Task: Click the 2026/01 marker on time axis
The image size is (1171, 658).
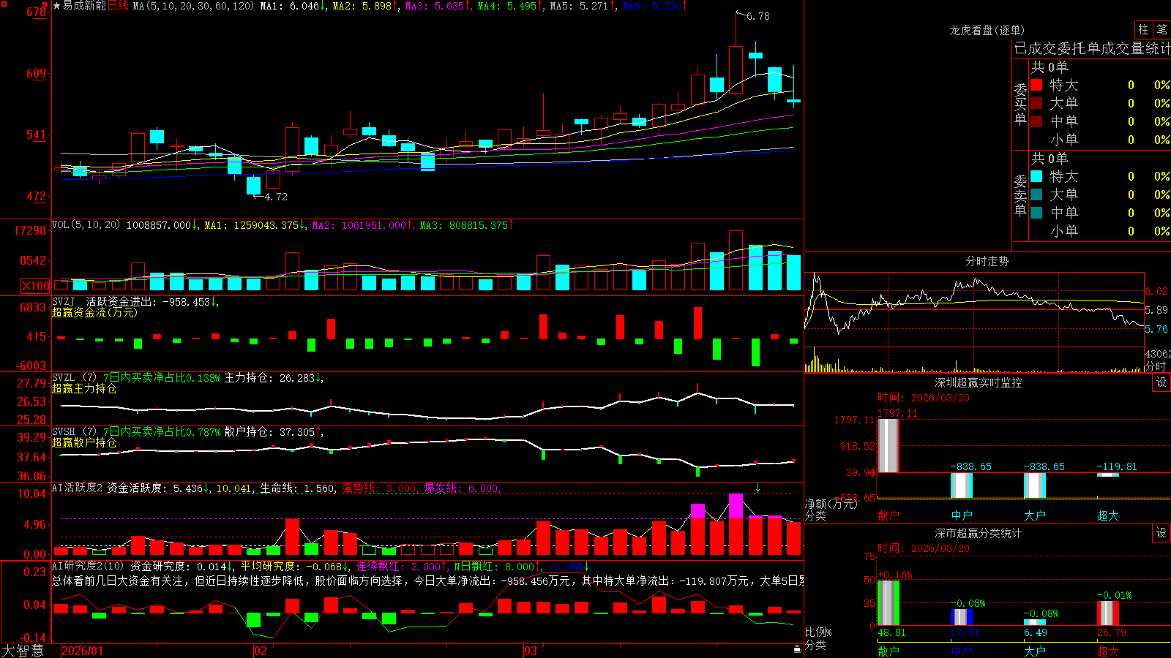Action: click(83, 651)
